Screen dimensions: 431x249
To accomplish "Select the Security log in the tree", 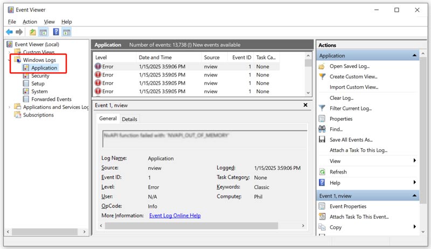I will (x=40, y=76).
